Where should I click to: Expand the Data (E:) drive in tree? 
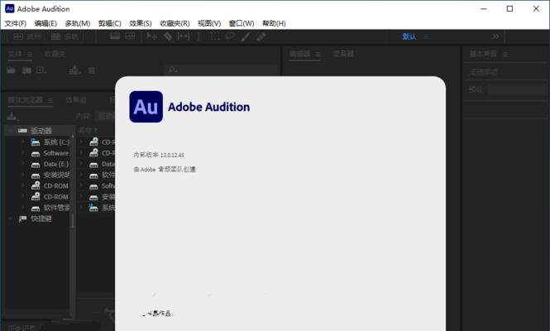point(23,164)
